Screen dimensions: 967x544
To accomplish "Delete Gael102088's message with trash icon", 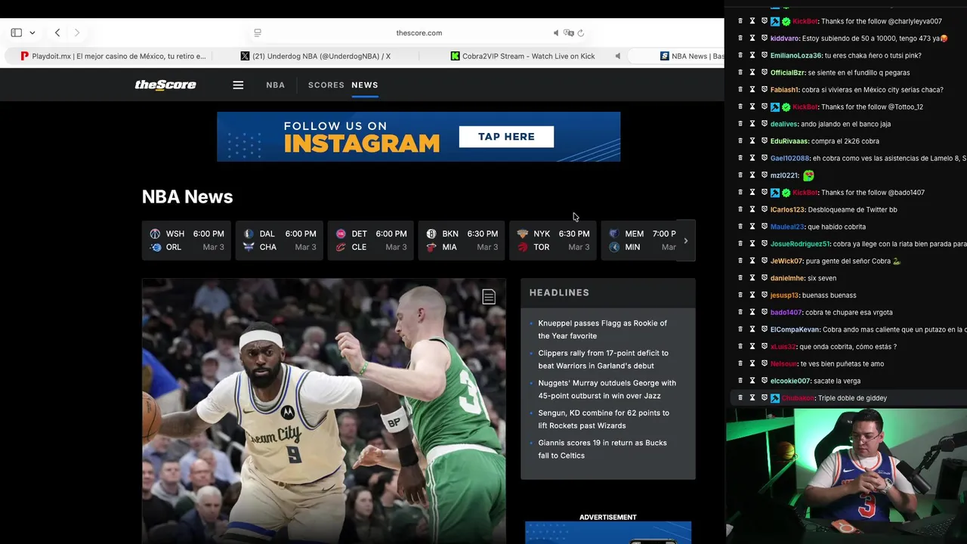I will tap(740, 158).
